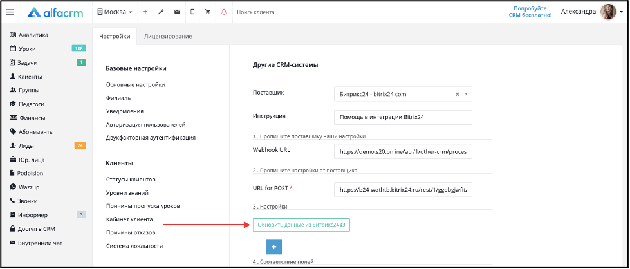The image size is (630, 269).
Task: Open Группы in the sidebar
Action: click(x=24, y=91)
